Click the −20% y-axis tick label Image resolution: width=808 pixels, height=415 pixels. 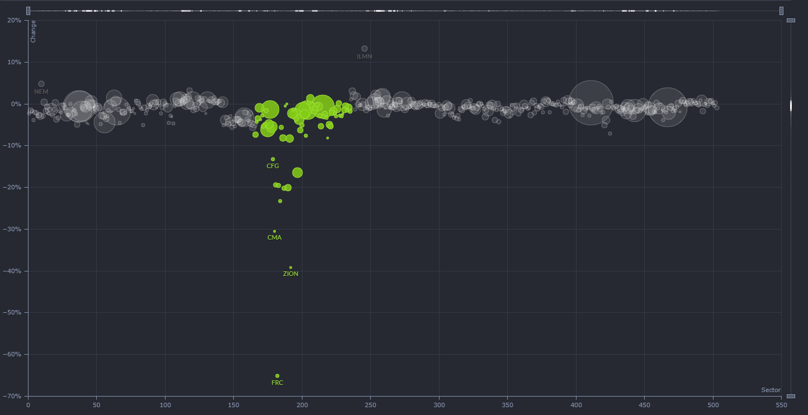[12, 187]
